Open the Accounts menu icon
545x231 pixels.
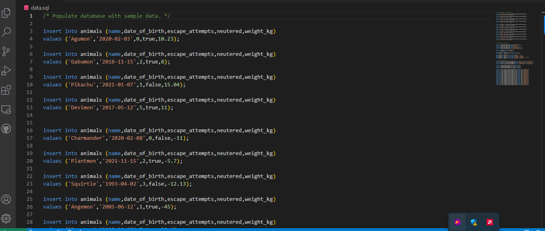coord(6,199)
